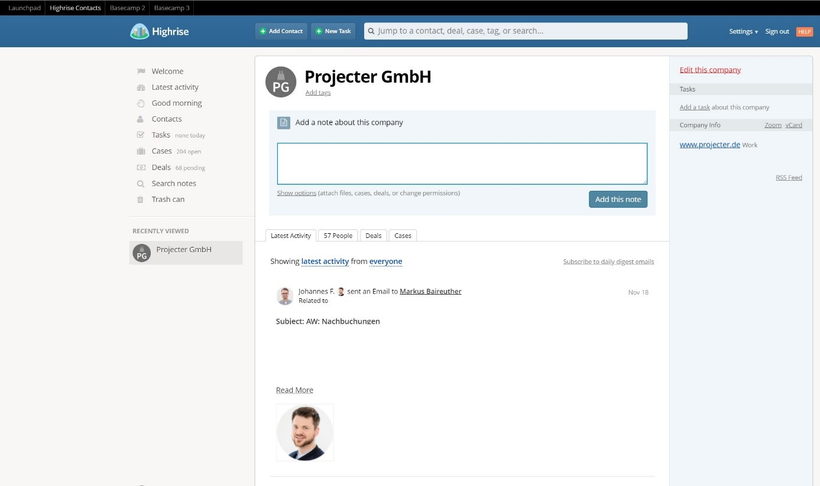
Task: Open Latest activity in the sidebar
Action: click(x=175, y=87)
